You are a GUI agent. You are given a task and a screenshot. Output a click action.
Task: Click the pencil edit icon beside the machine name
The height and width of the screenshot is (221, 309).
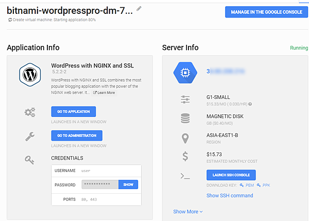click(139, 8)
